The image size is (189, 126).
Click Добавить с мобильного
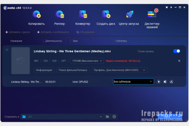[53, 32]
